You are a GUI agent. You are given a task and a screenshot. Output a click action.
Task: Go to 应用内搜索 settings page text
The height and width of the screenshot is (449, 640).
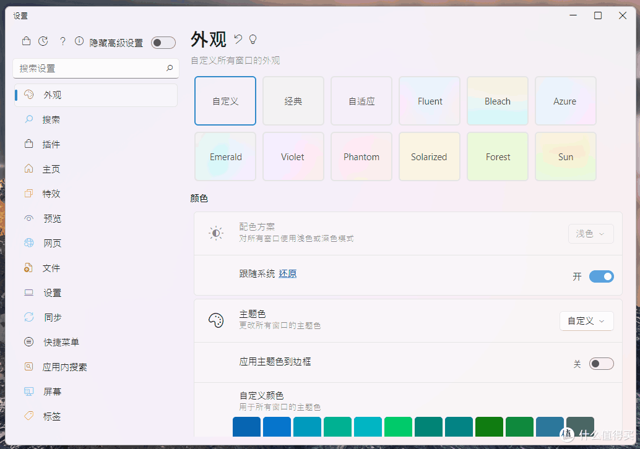click(65, 367)
